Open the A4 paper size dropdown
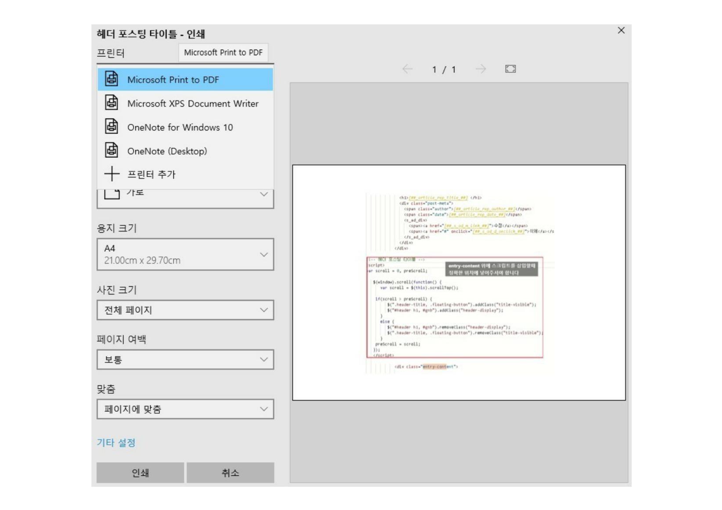722x510 pixels. 185,254
